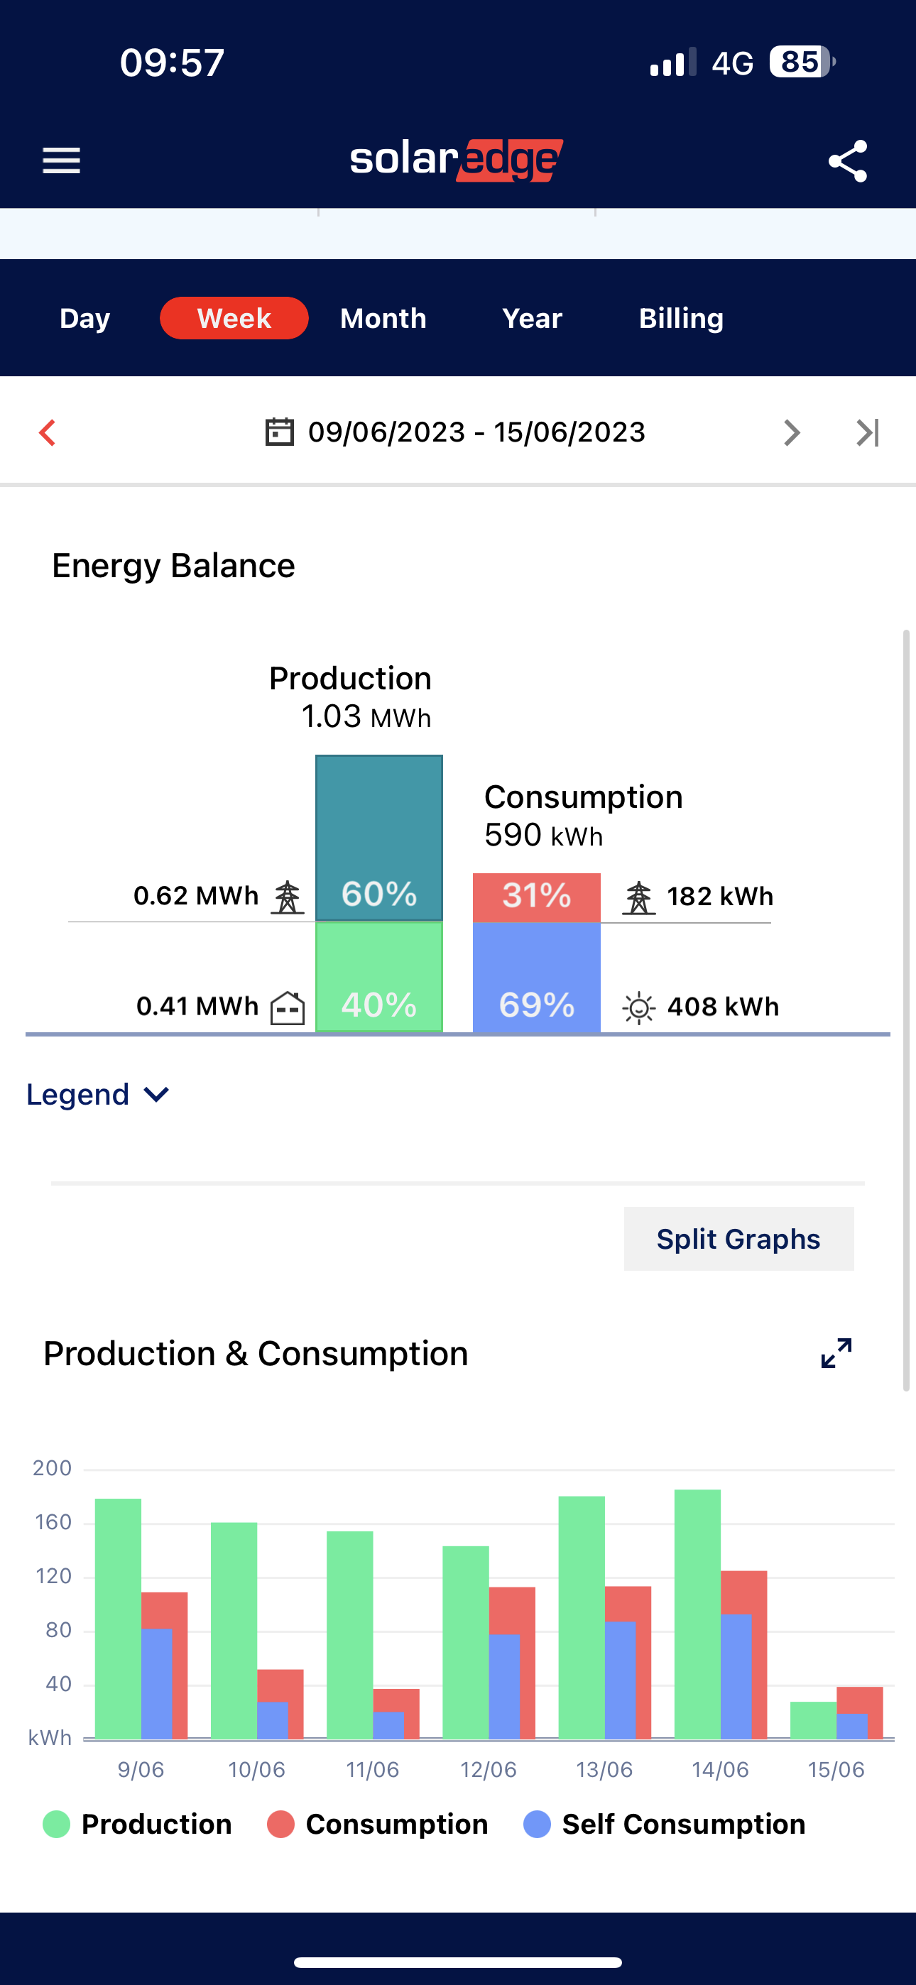
Task: Tap the 14/06 production bar in chart
Action: pyautogui.click(x=697, y=1614)
